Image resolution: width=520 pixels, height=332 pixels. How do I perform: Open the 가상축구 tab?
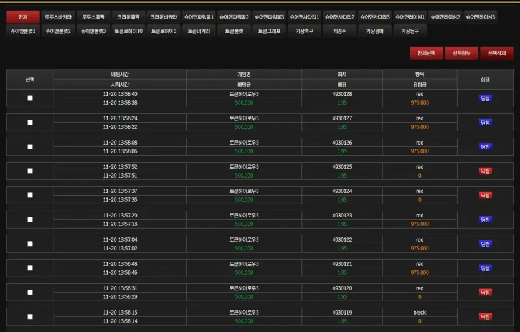click(x=304, y=31)
